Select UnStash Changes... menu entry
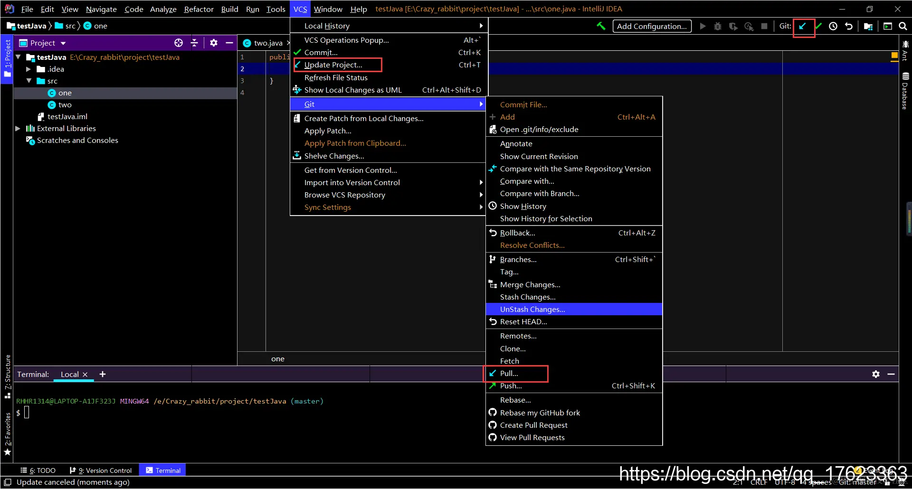 [574, 309]
